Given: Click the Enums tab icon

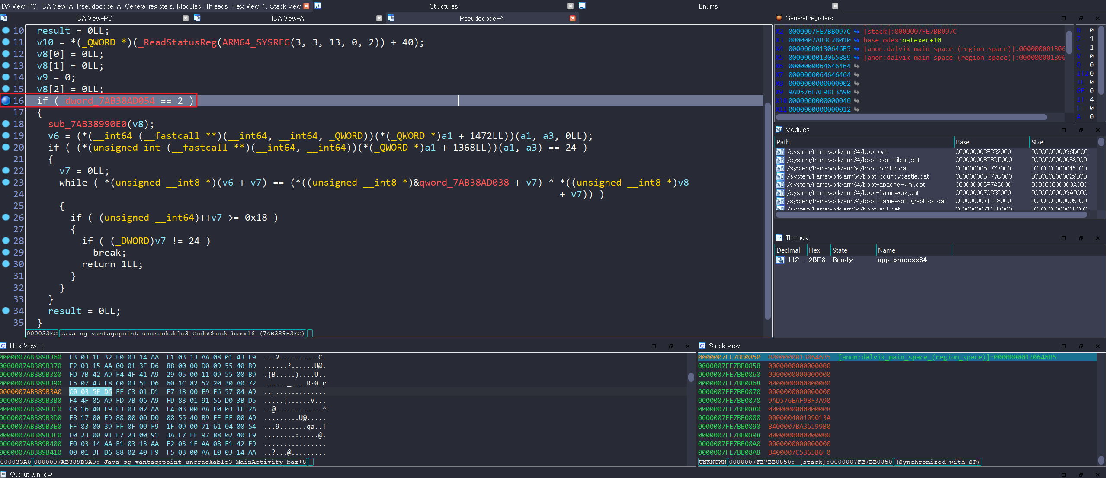Looking at the screenshot, I should (582, 6).
